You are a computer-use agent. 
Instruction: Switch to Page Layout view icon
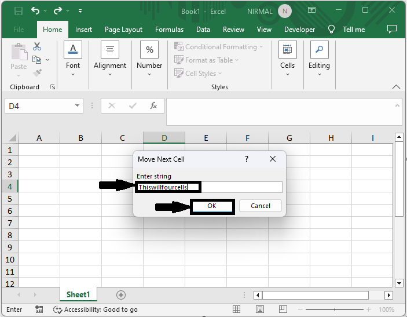point(259,309)
